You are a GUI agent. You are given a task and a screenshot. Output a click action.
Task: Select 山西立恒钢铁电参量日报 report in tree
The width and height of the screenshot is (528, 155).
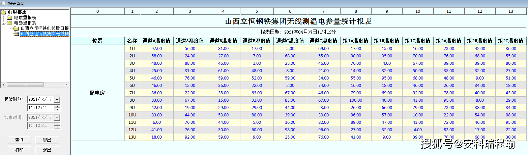point(45,29)
